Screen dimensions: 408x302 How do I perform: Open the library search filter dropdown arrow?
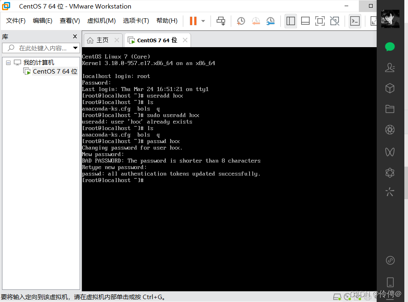pyautogui.click(x=75, y=48)
